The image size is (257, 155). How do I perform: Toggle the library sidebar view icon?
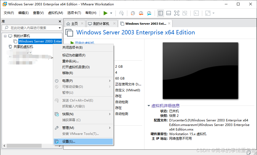[x=161, y=13]
